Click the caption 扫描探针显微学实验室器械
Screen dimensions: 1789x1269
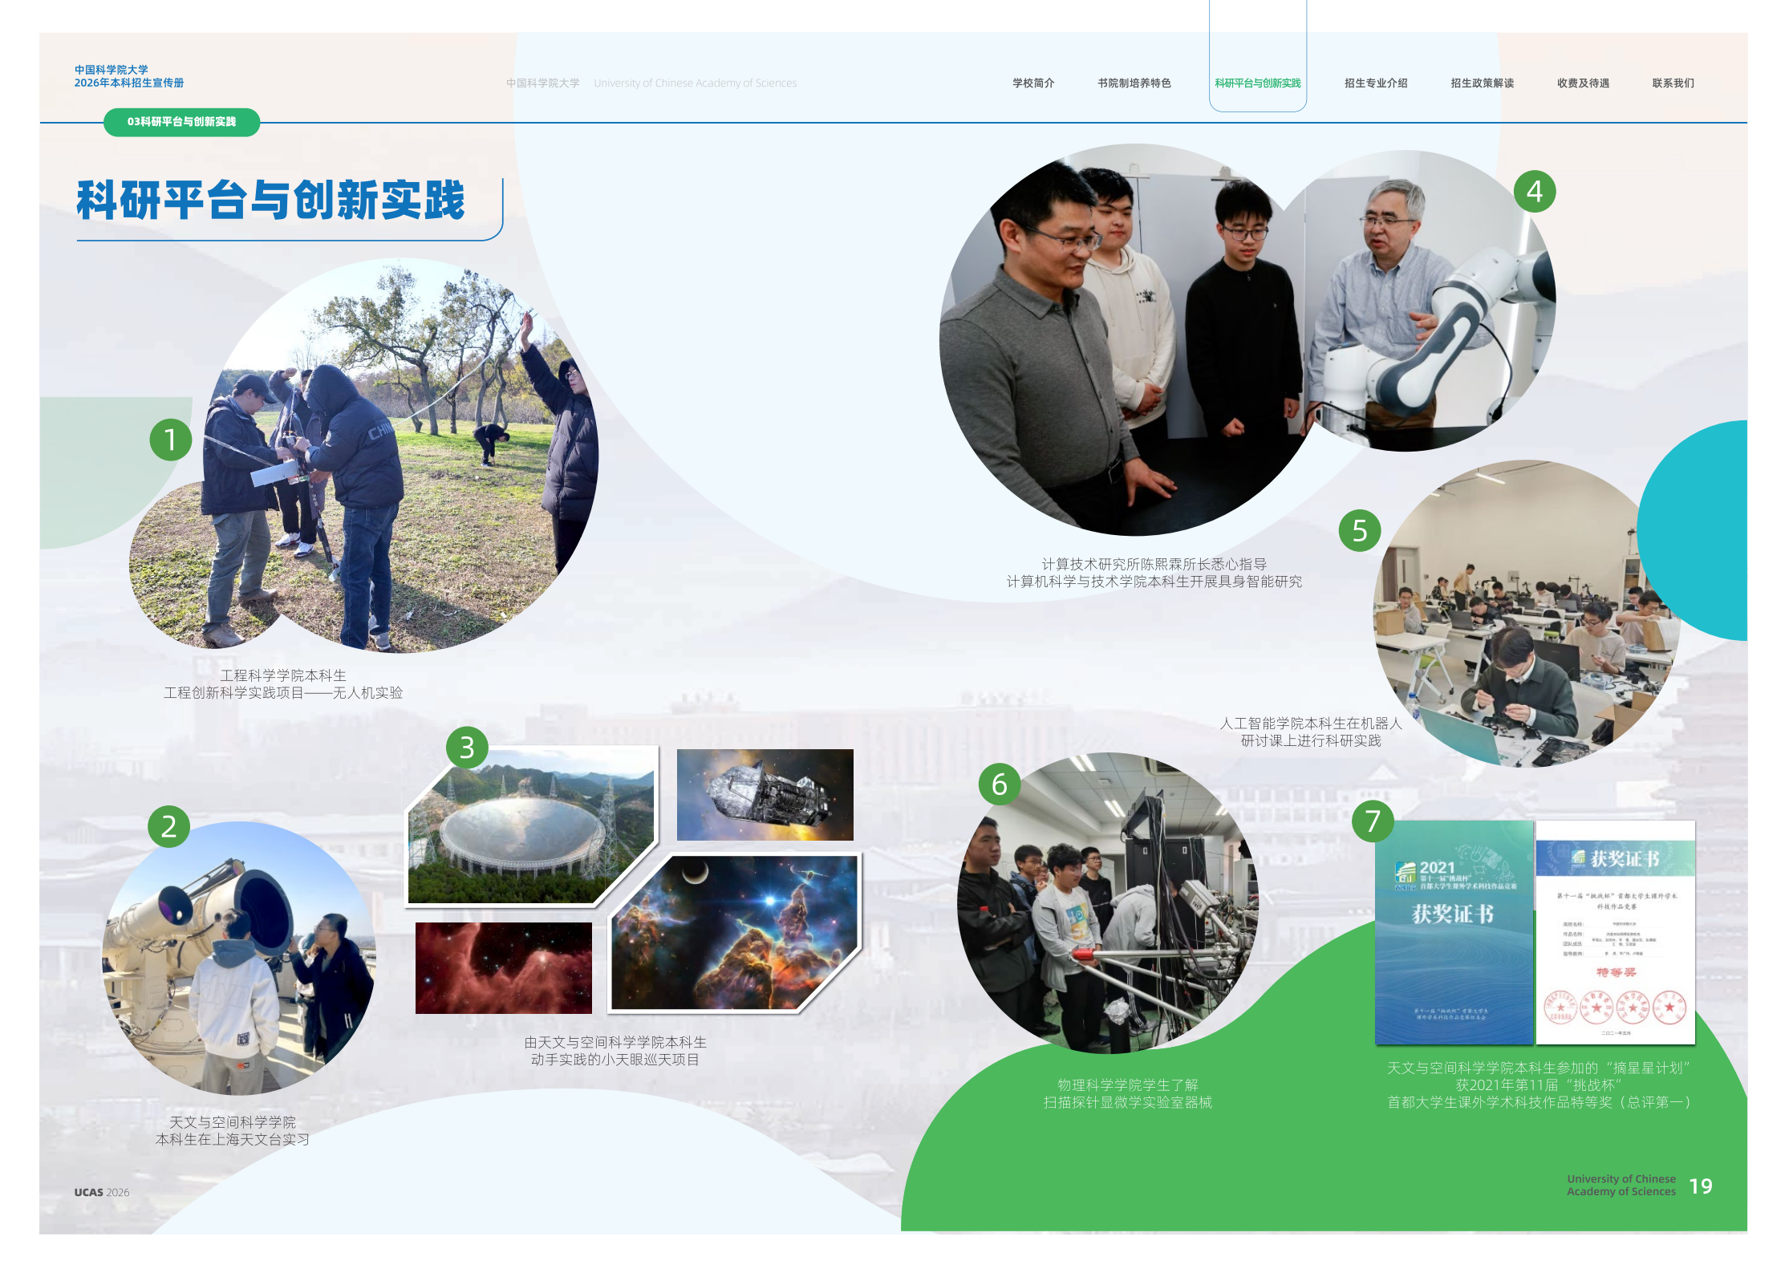click(x=1128, y=1102)
